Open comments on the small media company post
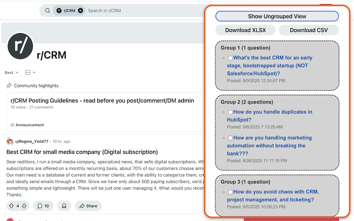The height and width of the screenshot is (221, 354). [43, 206]
